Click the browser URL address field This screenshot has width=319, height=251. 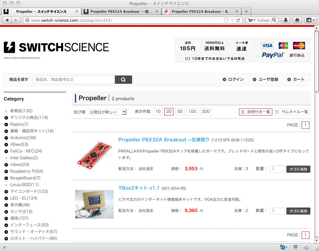tap(126, 20)
